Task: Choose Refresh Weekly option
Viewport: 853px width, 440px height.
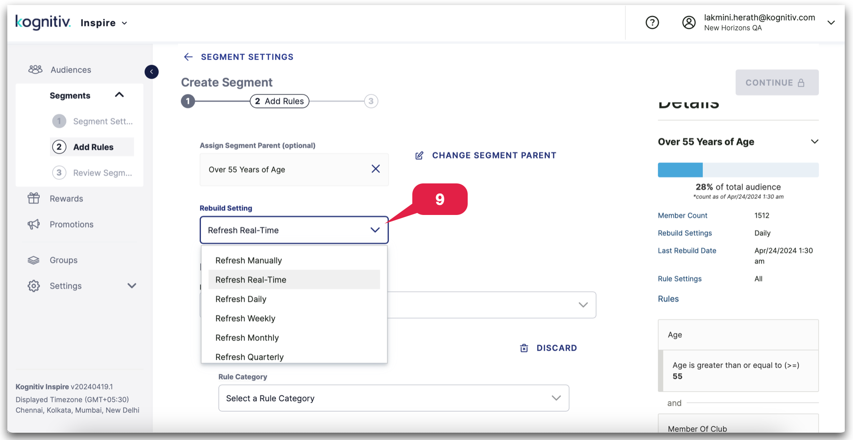Action: 294,318
